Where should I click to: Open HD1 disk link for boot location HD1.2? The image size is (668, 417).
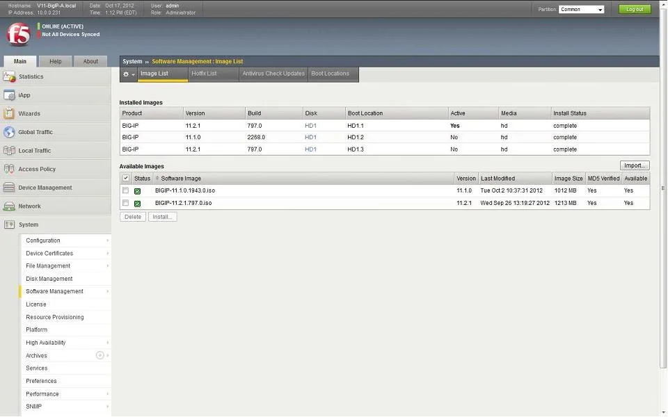point(310,138)
